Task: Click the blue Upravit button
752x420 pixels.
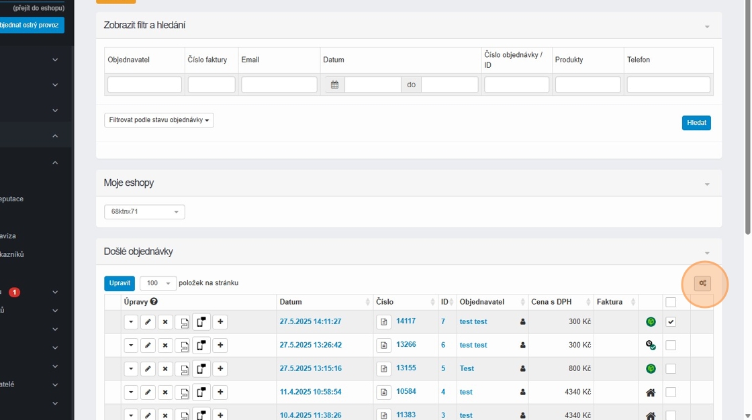Action: pyautogui.click(x=120, y=283)
